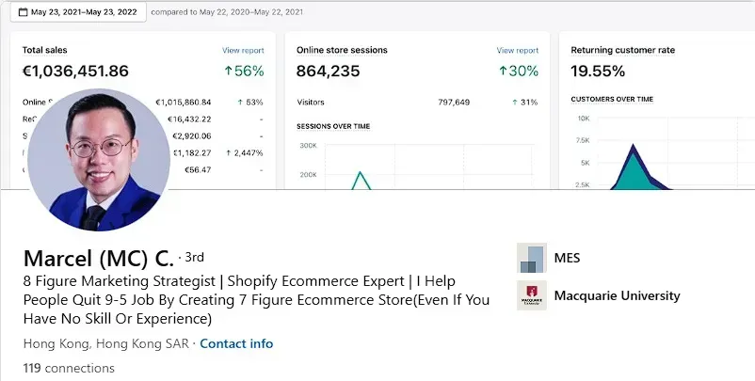
Task: Select the €56.47 sales amount
Action: point(198,170)
